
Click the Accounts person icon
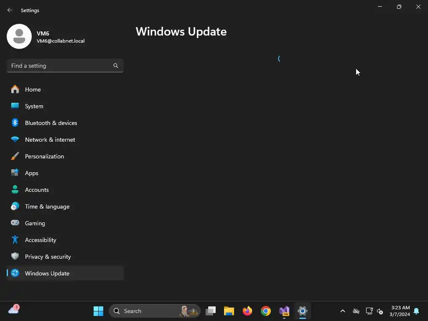click(15, 189)
